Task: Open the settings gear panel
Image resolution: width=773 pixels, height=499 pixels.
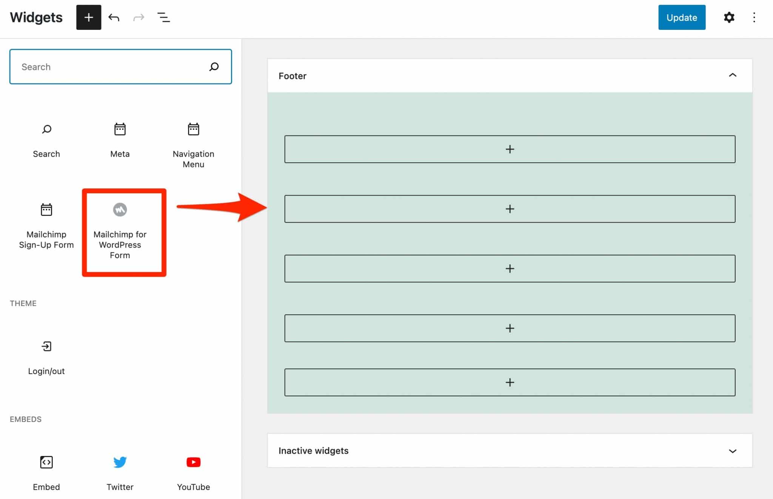Action: (x=729, y=17)
